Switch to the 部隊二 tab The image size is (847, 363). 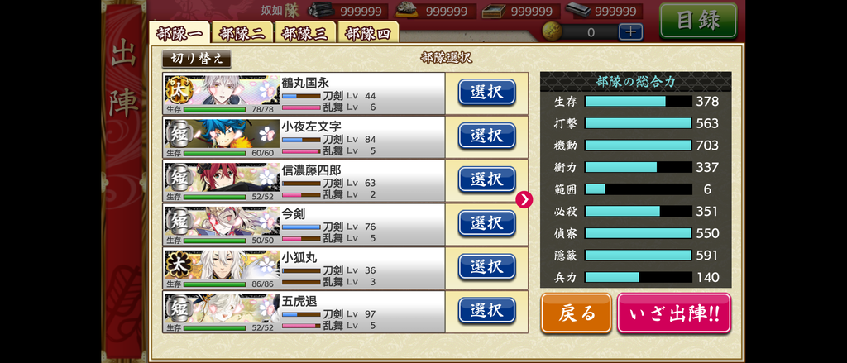pyautogui.click(x=242, y=33)
